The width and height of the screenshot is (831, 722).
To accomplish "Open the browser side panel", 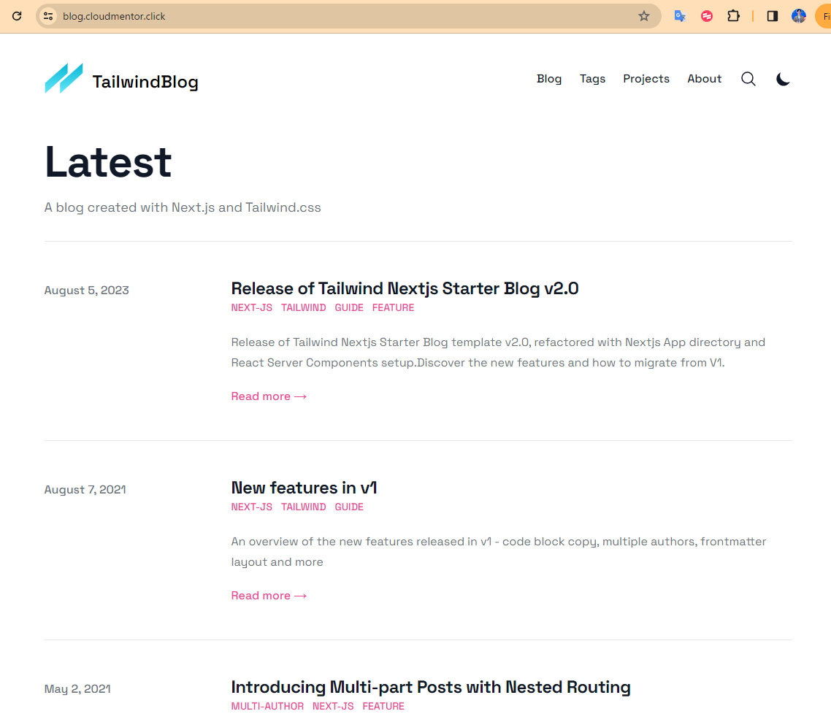I will pos(772,16).
